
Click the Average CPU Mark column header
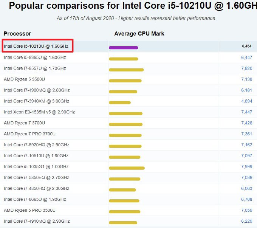[x=139, y=34]
